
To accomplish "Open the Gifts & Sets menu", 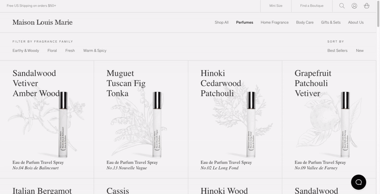I will [331, 22].
